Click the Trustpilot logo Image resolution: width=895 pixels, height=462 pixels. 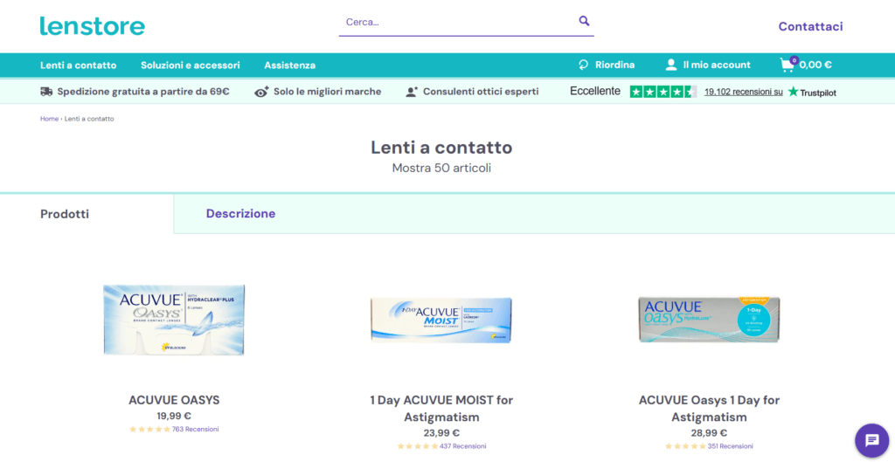(x=812, y=92)
